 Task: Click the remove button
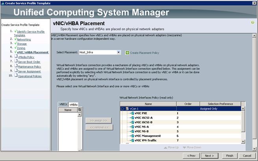pos(99,127)
